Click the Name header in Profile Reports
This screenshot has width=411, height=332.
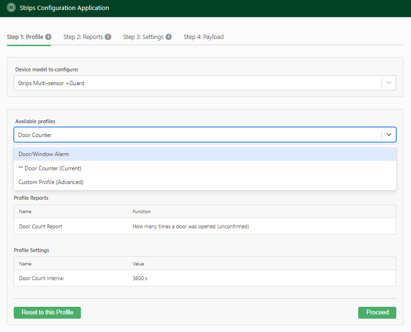(x=25, y=212)
